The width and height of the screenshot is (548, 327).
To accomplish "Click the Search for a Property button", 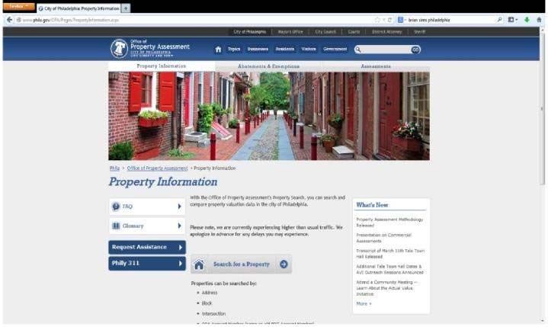I will click(x=241, y=264).
